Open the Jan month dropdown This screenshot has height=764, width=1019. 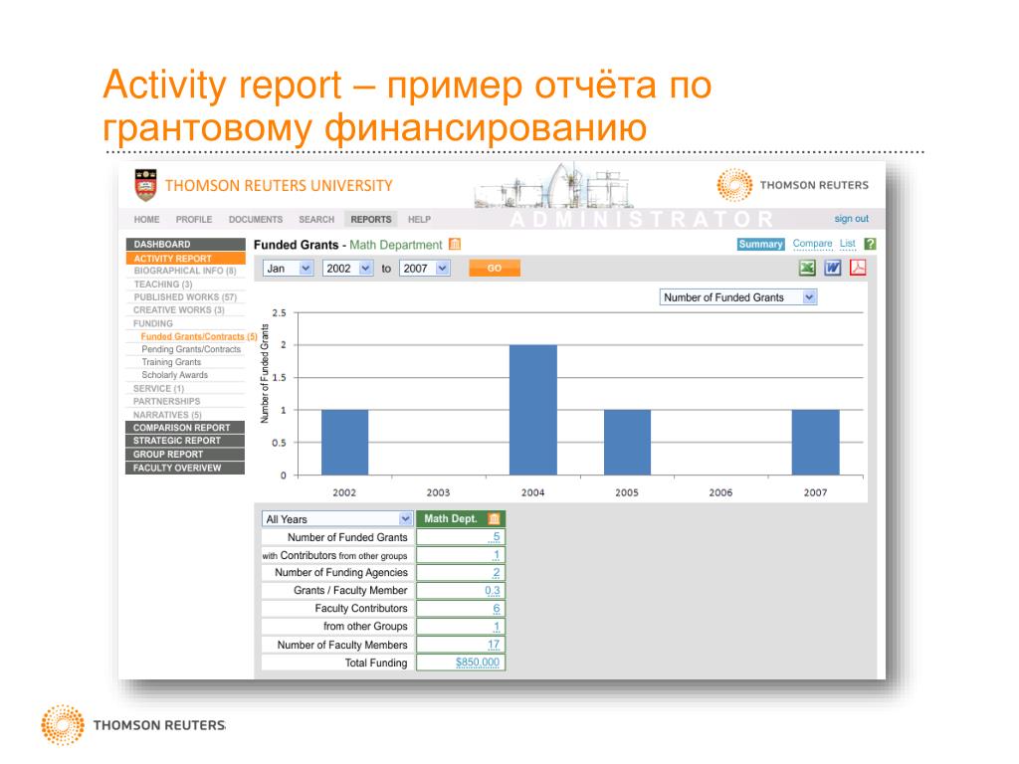[288, 269]
